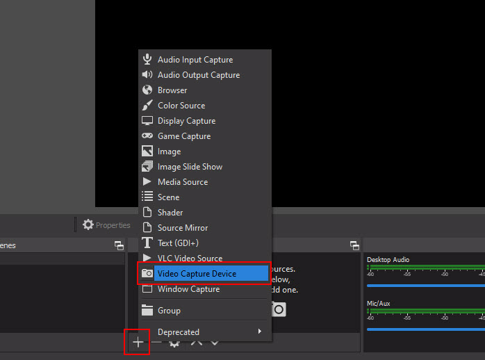
Task: Add a source with the plus button
Action: [138, 342]
